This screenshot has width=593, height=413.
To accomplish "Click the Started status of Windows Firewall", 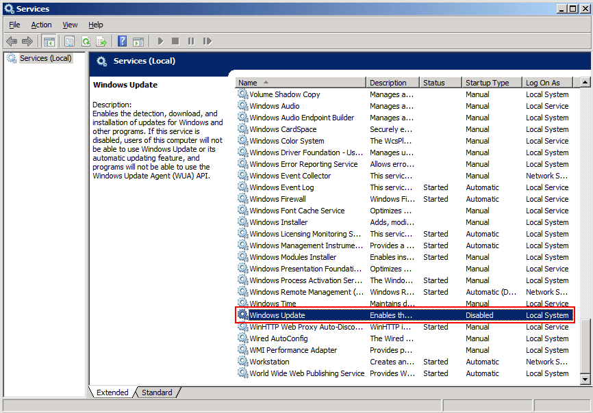I will coord(436,199).
